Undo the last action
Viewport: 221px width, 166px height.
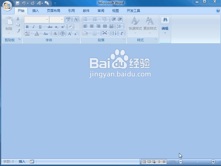(x=24, y=3)
